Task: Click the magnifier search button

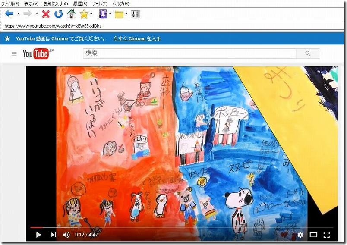Action: coord(308,53)
